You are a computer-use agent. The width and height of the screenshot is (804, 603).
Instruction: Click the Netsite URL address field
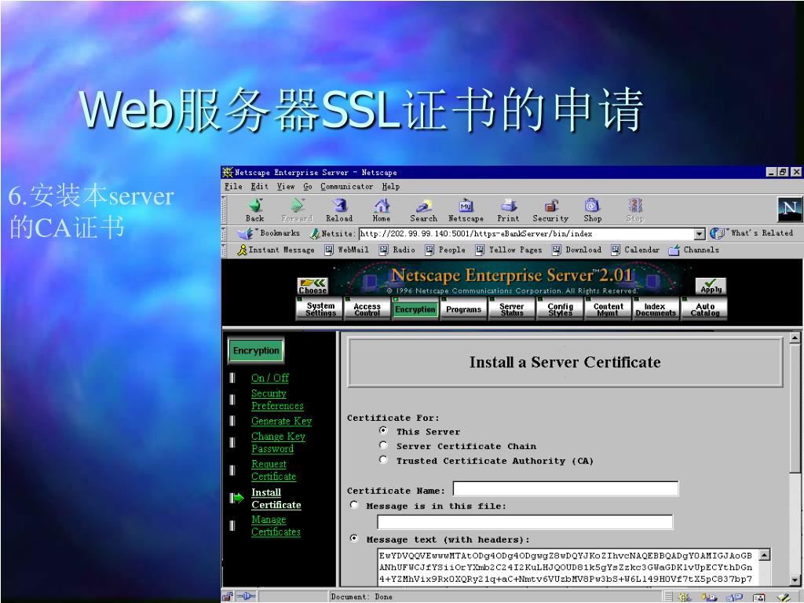(527, 234)
